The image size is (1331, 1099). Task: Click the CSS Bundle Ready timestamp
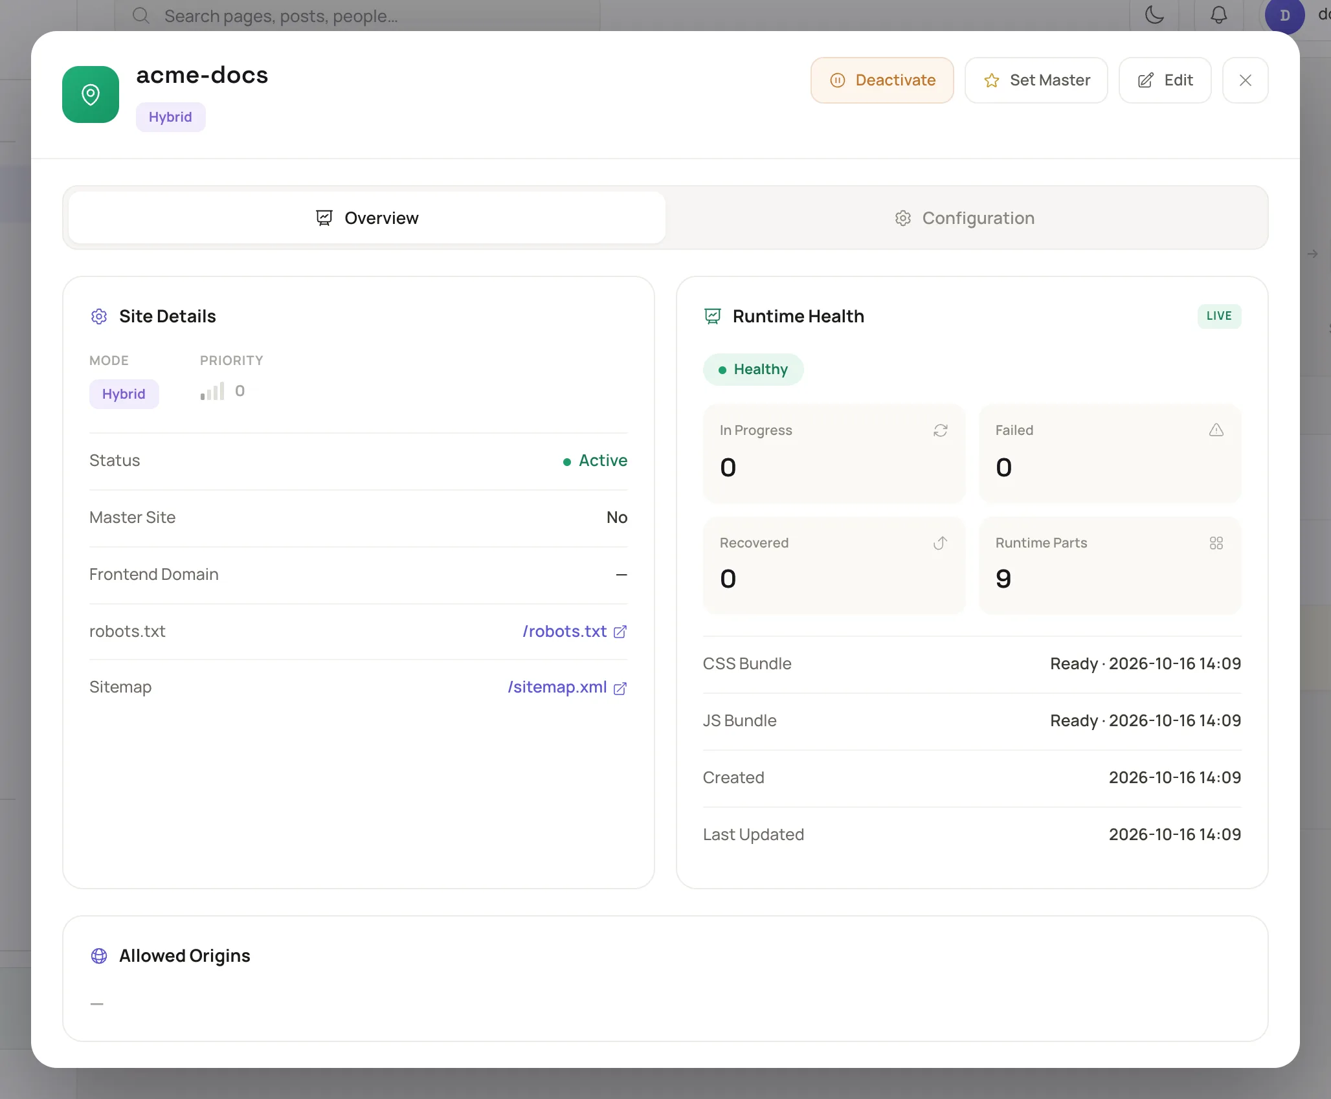pos(1145,664)
